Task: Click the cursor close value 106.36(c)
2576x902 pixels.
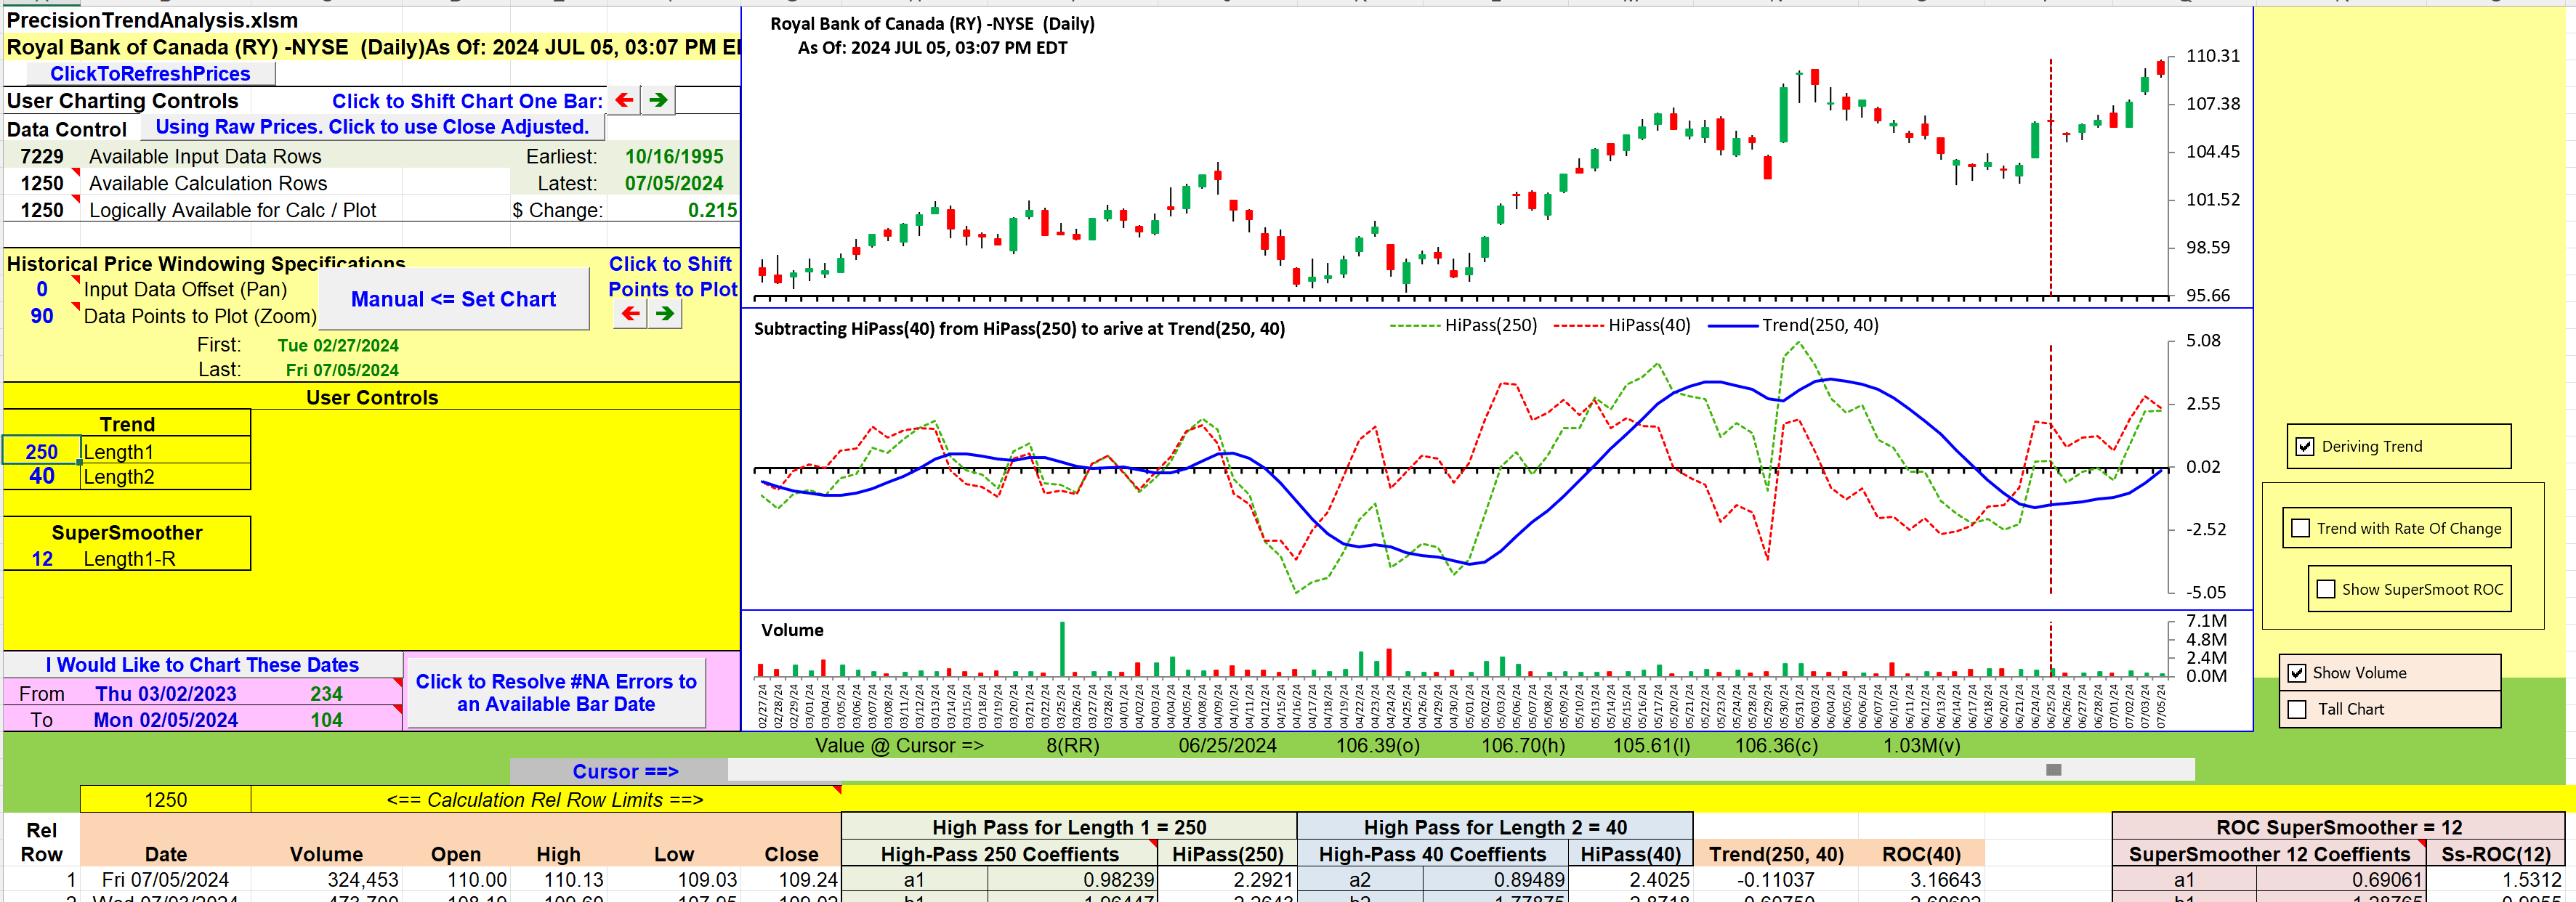Action: tap(1777, 745)
